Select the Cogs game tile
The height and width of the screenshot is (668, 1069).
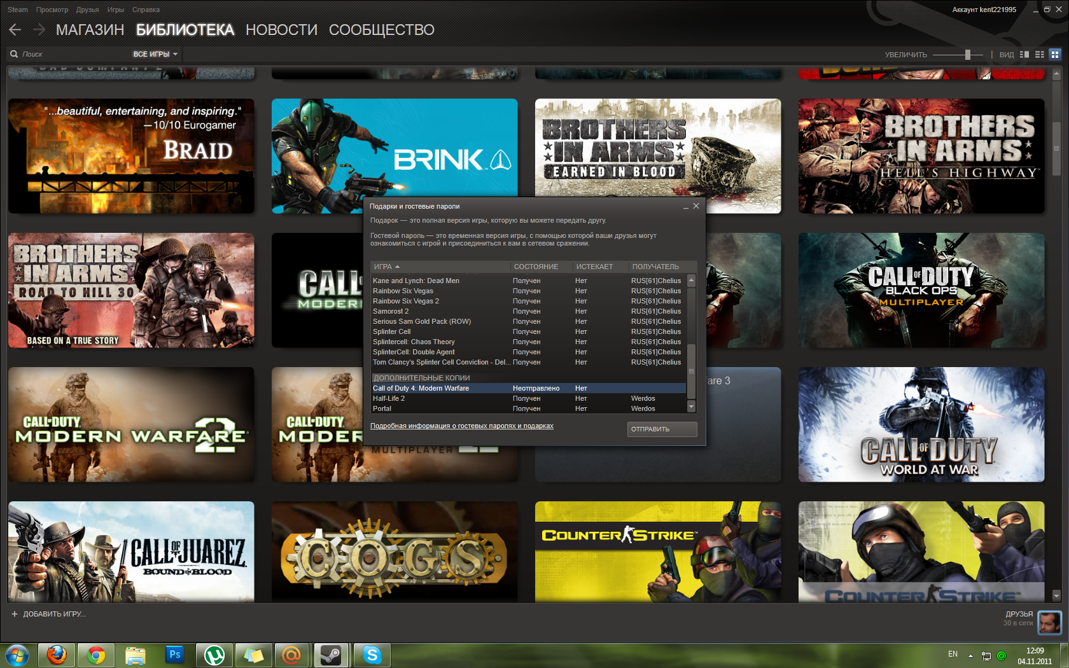395,552
